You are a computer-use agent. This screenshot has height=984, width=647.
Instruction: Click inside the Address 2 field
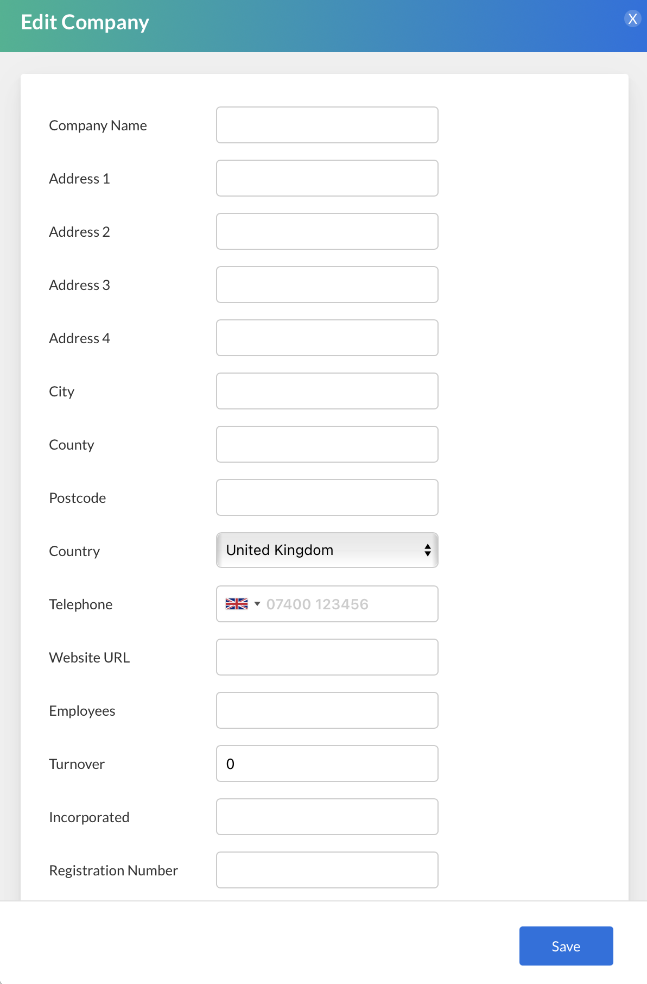(x=327, y=231)
